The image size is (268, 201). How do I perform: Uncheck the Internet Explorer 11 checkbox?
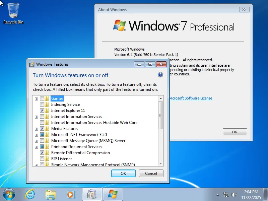(42, 111)
